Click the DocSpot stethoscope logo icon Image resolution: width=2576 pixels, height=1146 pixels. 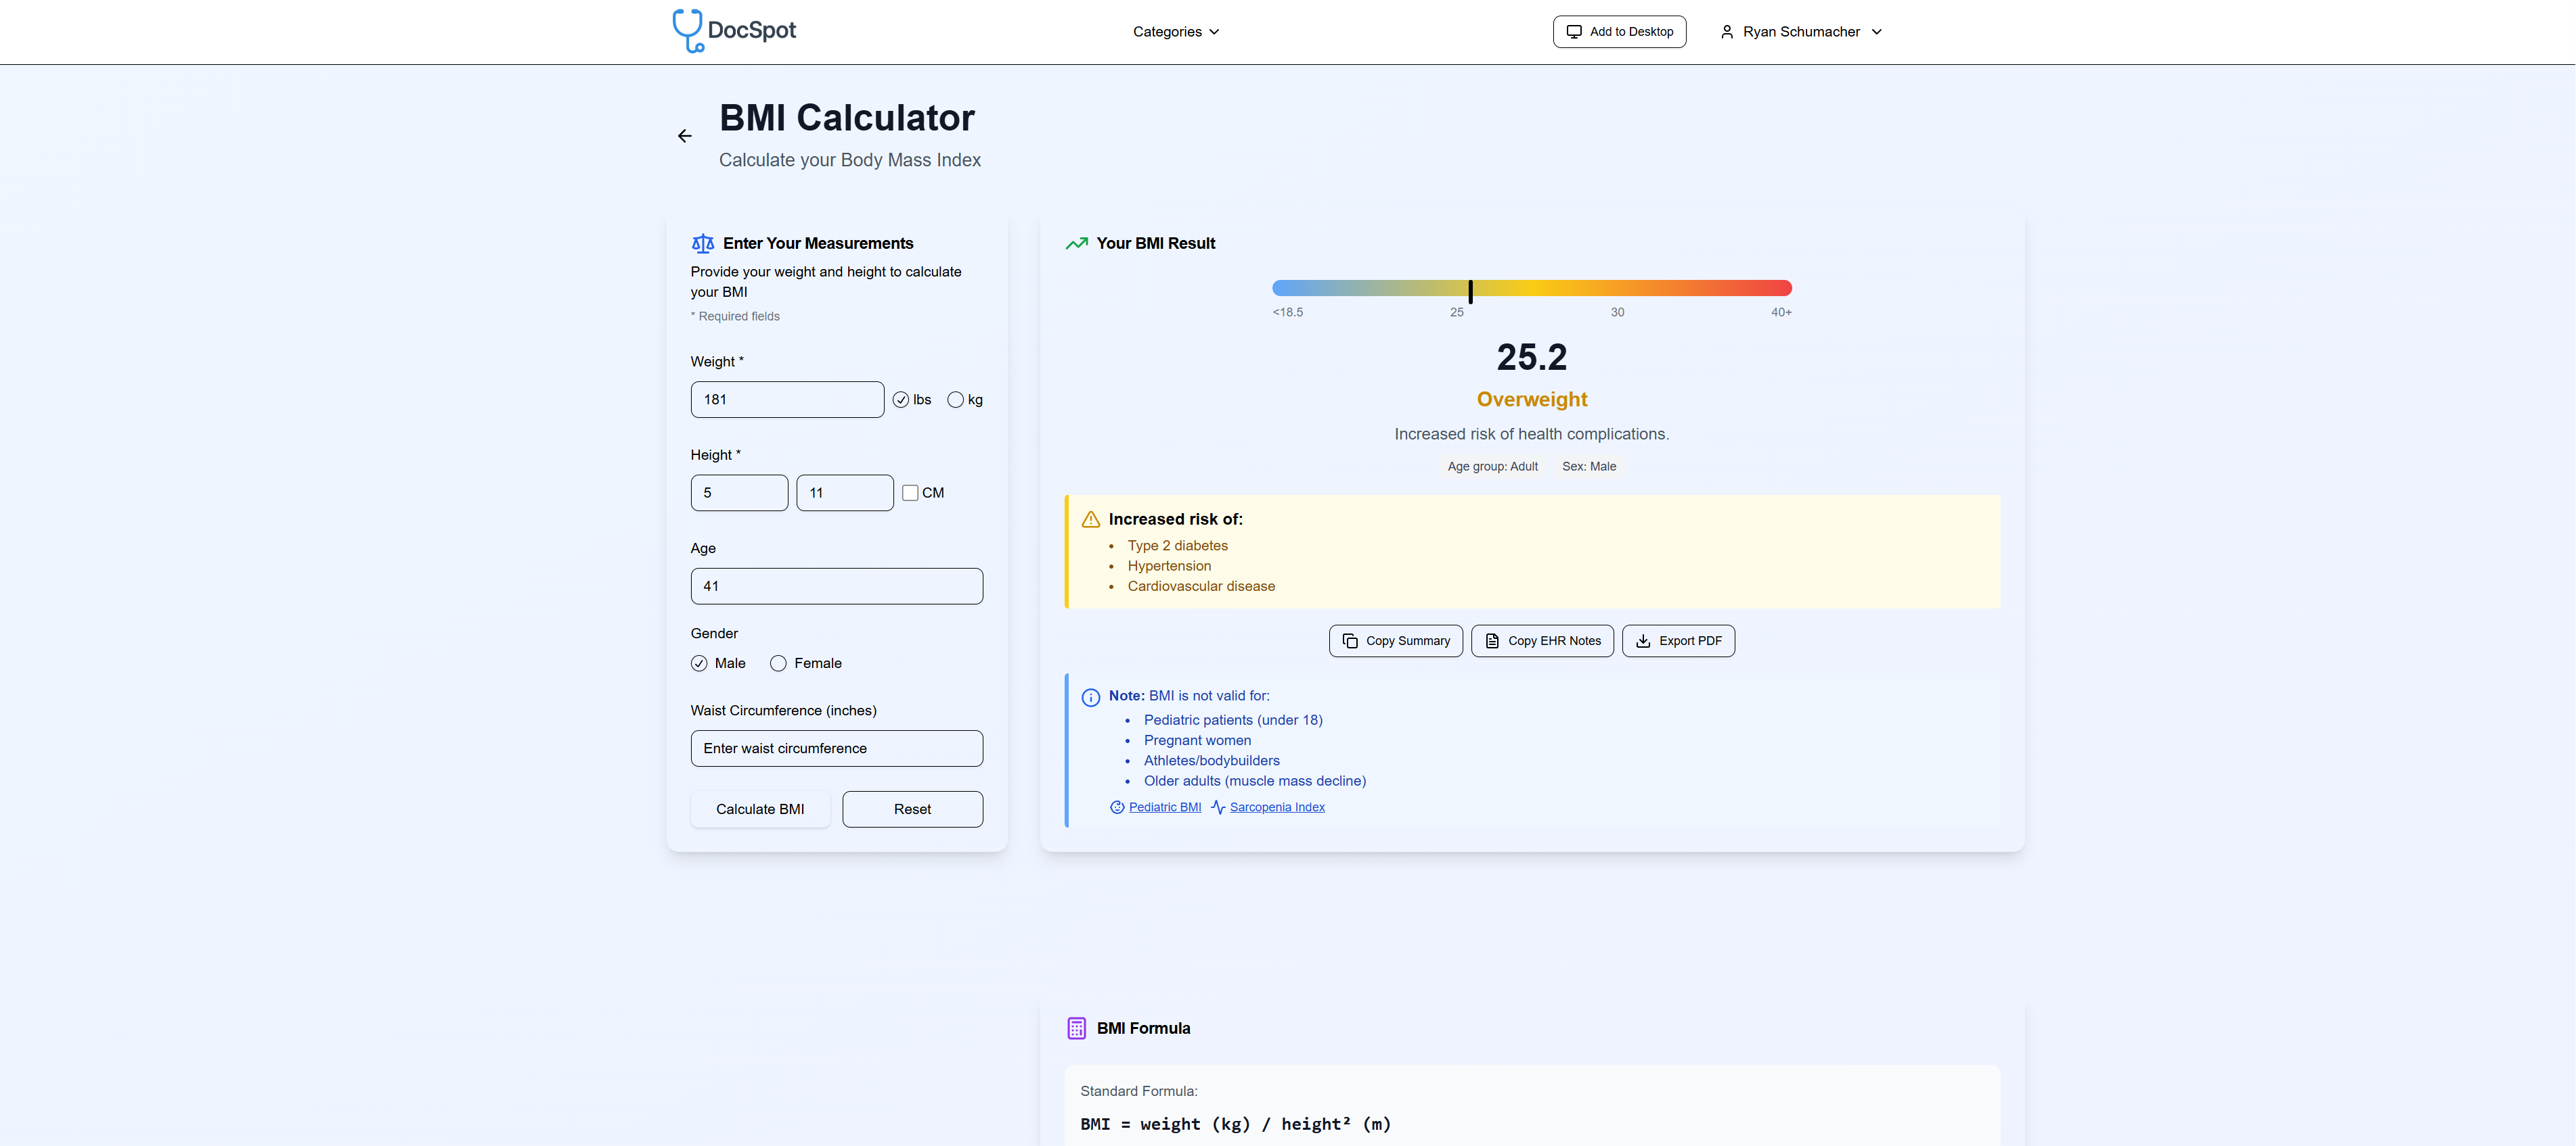tap(687, 31)
